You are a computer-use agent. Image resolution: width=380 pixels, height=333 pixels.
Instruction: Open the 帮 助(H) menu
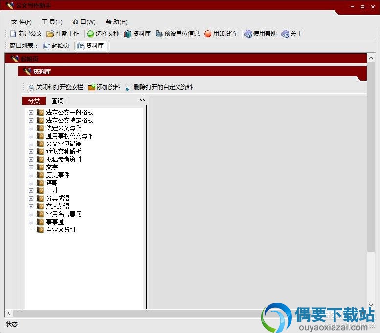pyautogui.click(x=116, y=22)
